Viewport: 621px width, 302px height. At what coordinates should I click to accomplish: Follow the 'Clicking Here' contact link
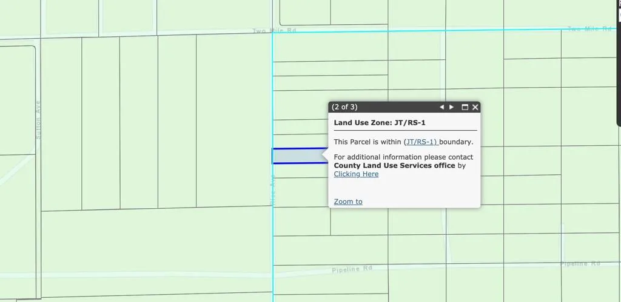[356, 174]
